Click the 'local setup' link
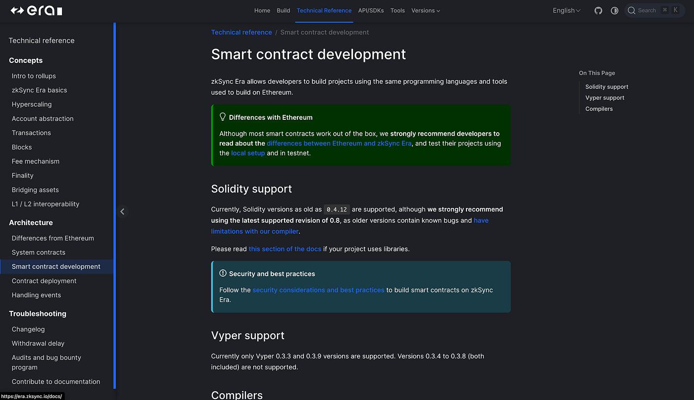 pyautogui.click(x=248, y=153)
